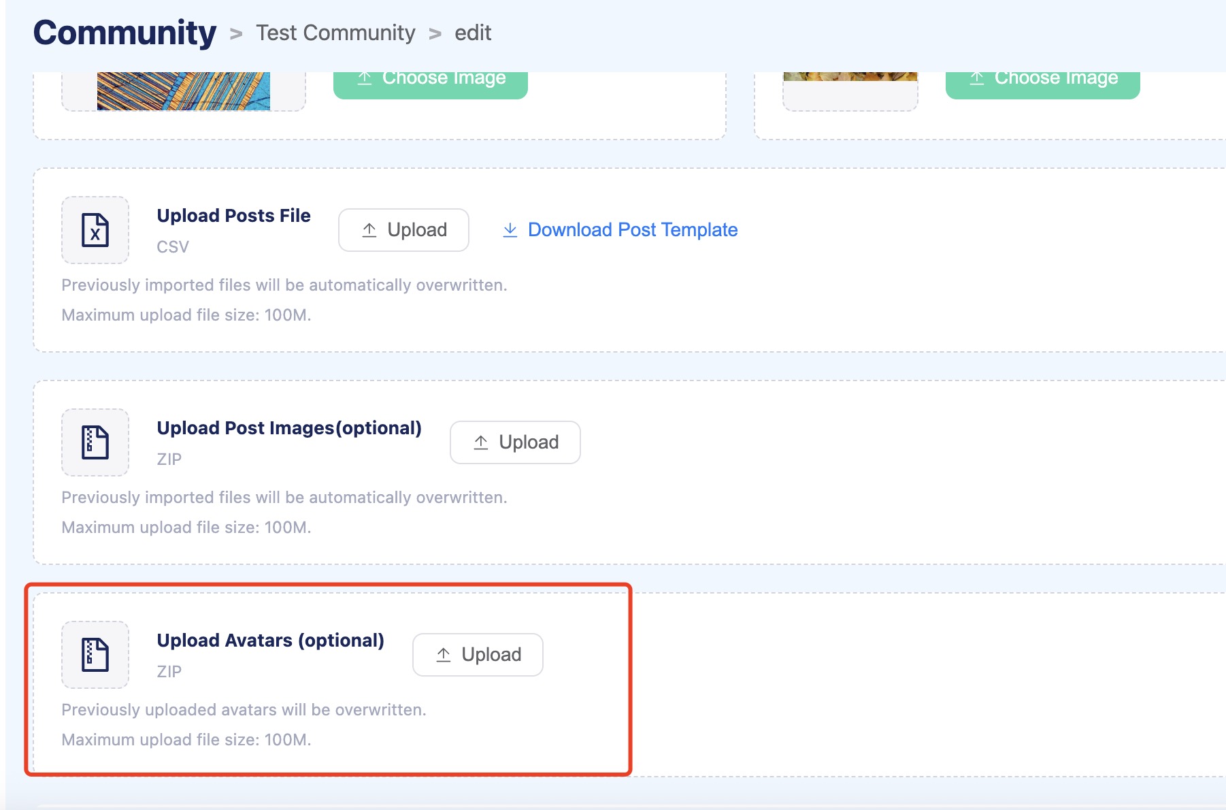This screenshot has height=810, width=1226.
Task: Click the 'Previously uploaded avatars will be overwritten' note
Action: [x=244, y=710]
